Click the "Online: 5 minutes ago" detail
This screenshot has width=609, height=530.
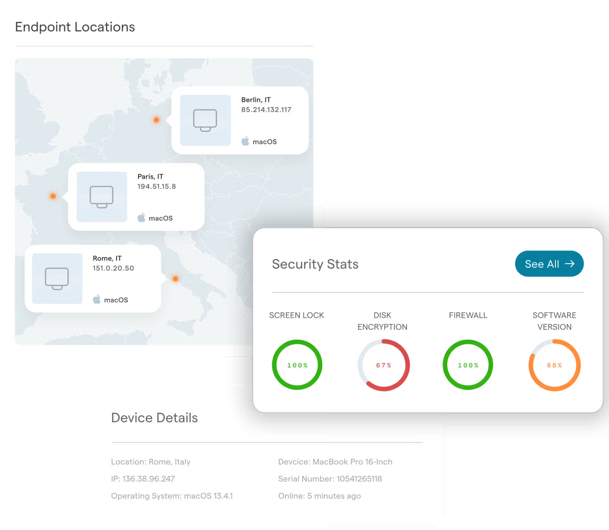tap(319, 496)
